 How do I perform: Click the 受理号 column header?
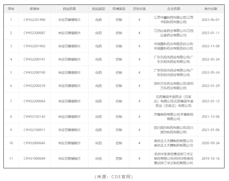tap(34, 9)
